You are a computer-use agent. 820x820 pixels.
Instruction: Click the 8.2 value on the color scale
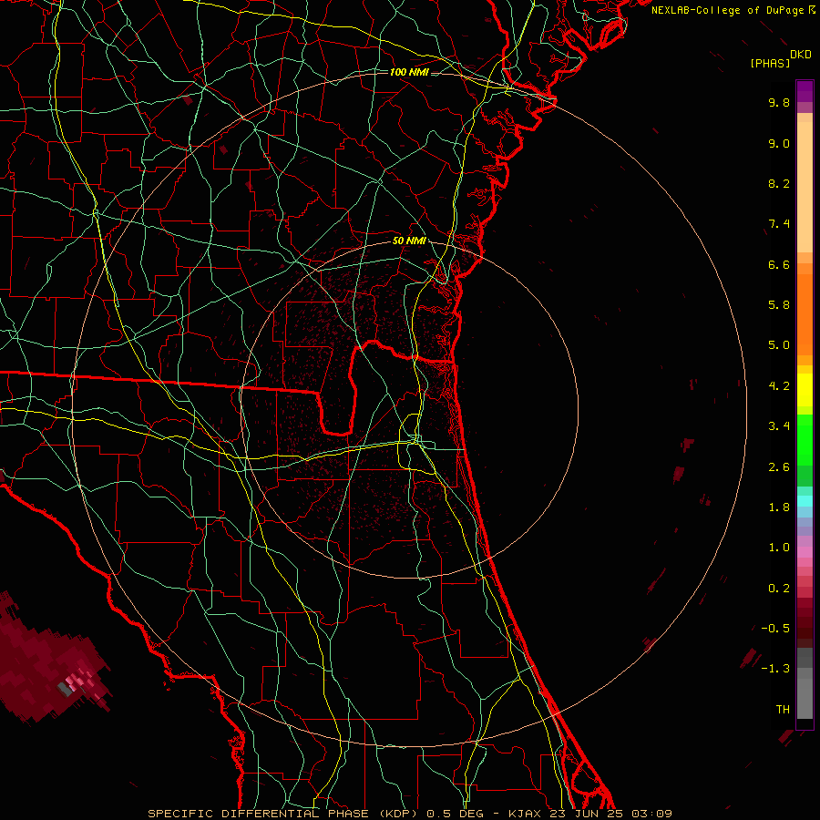779,183
